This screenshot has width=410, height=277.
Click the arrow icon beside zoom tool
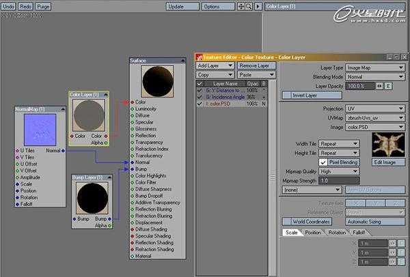pos(258,7)
